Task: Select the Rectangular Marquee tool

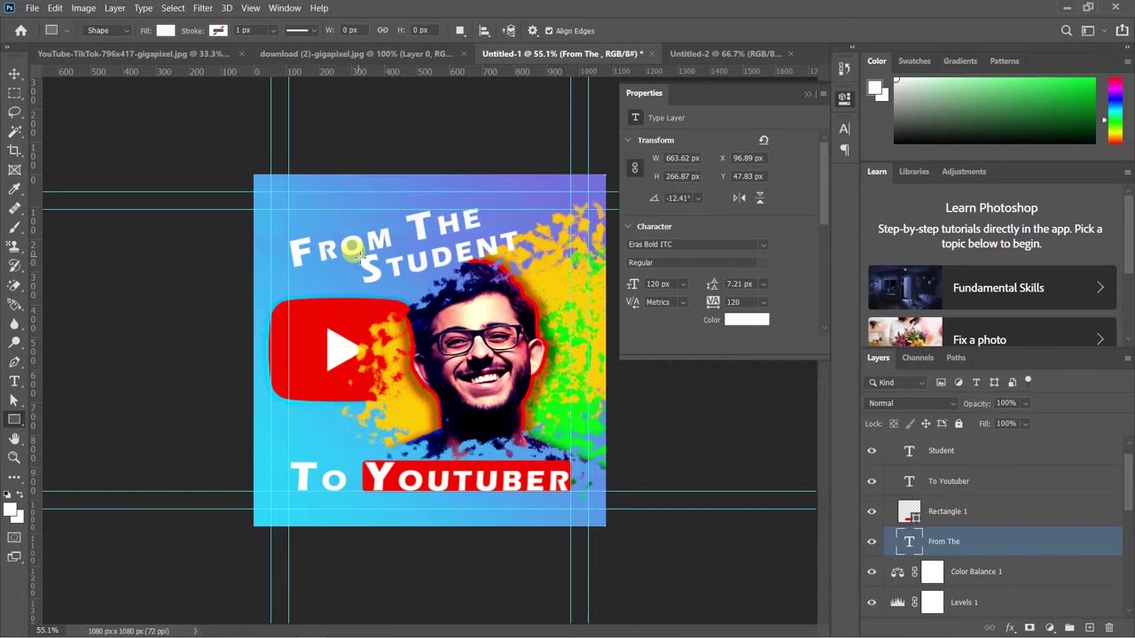Action: point(14,93)
